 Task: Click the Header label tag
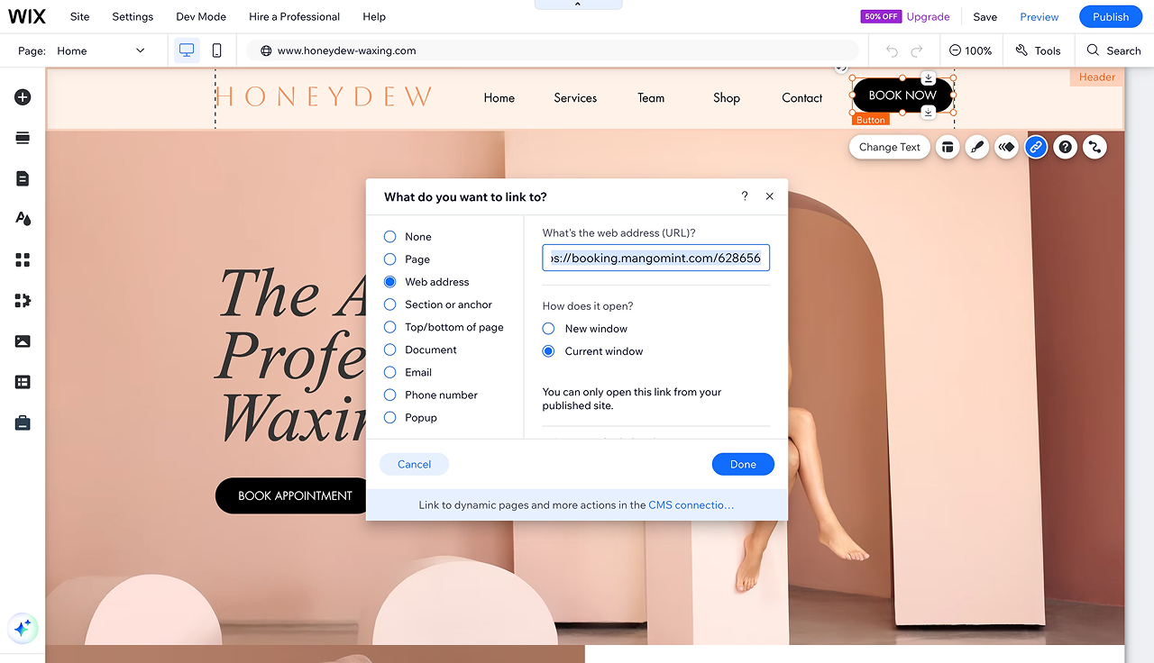(x=1097, y=77)
